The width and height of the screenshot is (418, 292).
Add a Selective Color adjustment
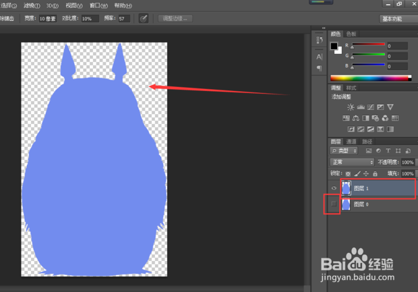click(x=380, y=129)
